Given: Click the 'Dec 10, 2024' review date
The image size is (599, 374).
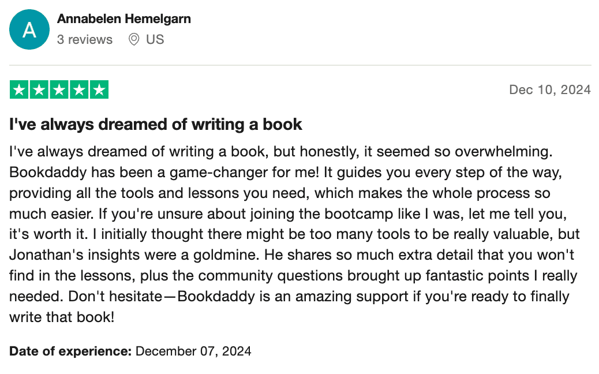Looking at the screenshot, I should [549, 89].
